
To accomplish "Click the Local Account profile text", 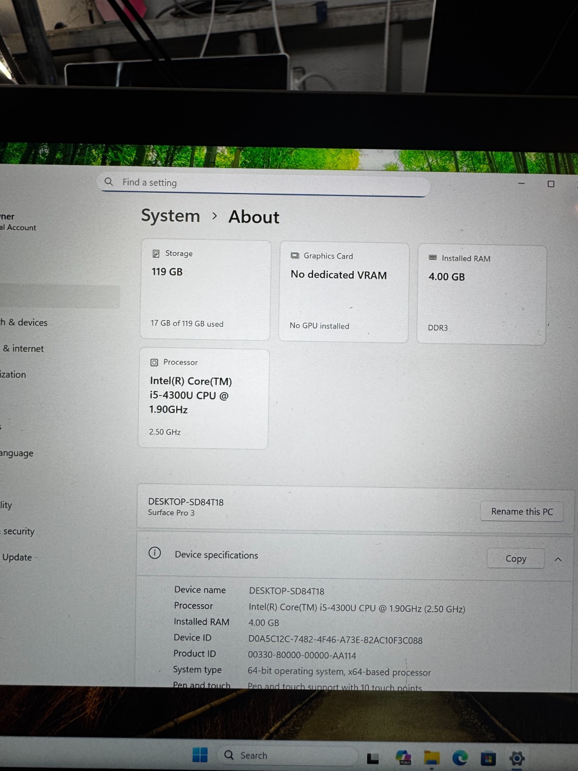I will coord(18,227).
